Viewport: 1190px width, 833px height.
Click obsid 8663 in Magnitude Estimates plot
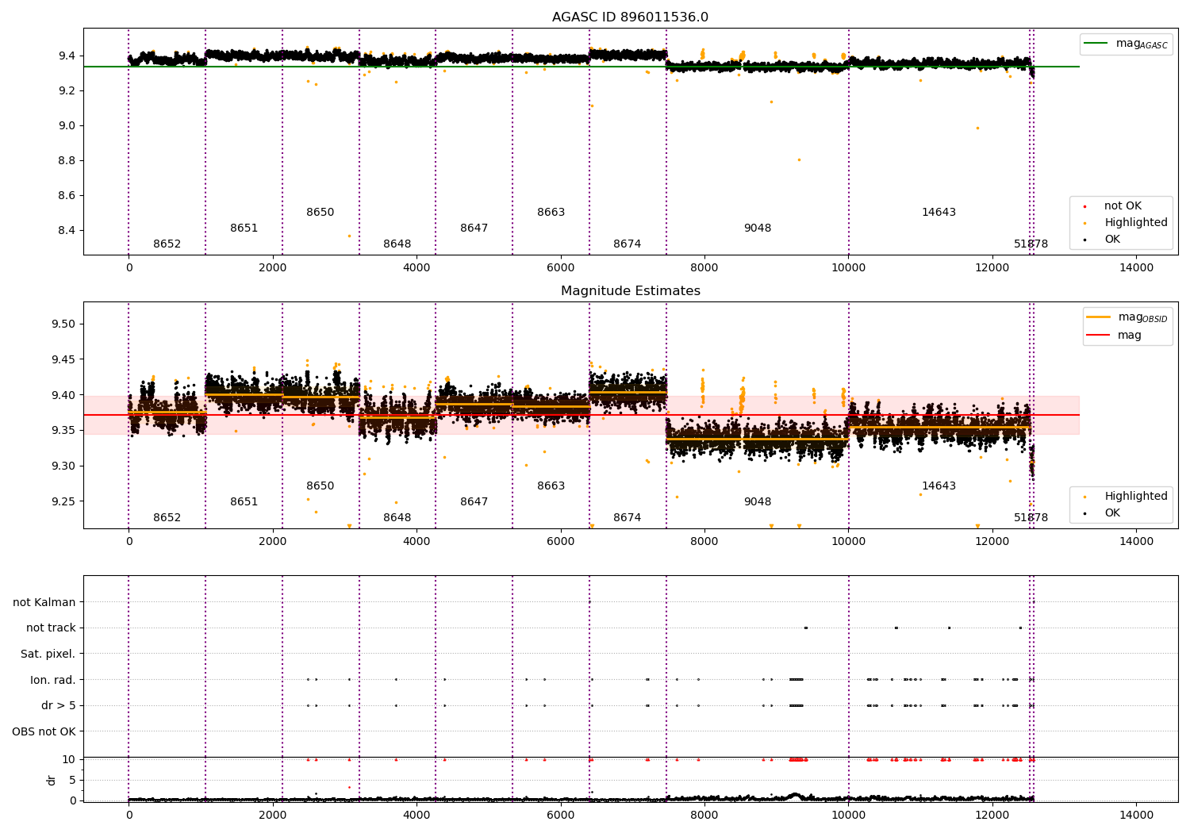[x=551, y=486]
